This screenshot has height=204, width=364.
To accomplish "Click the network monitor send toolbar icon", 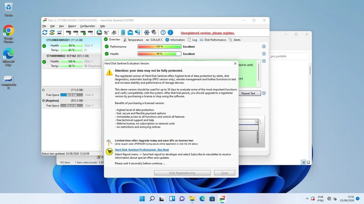I will point(138,33).
